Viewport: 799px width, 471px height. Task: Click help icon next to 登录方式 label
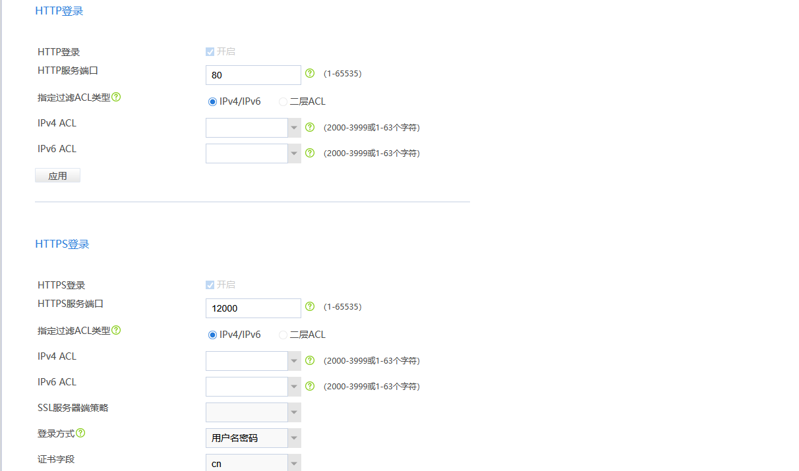[80, 433]
